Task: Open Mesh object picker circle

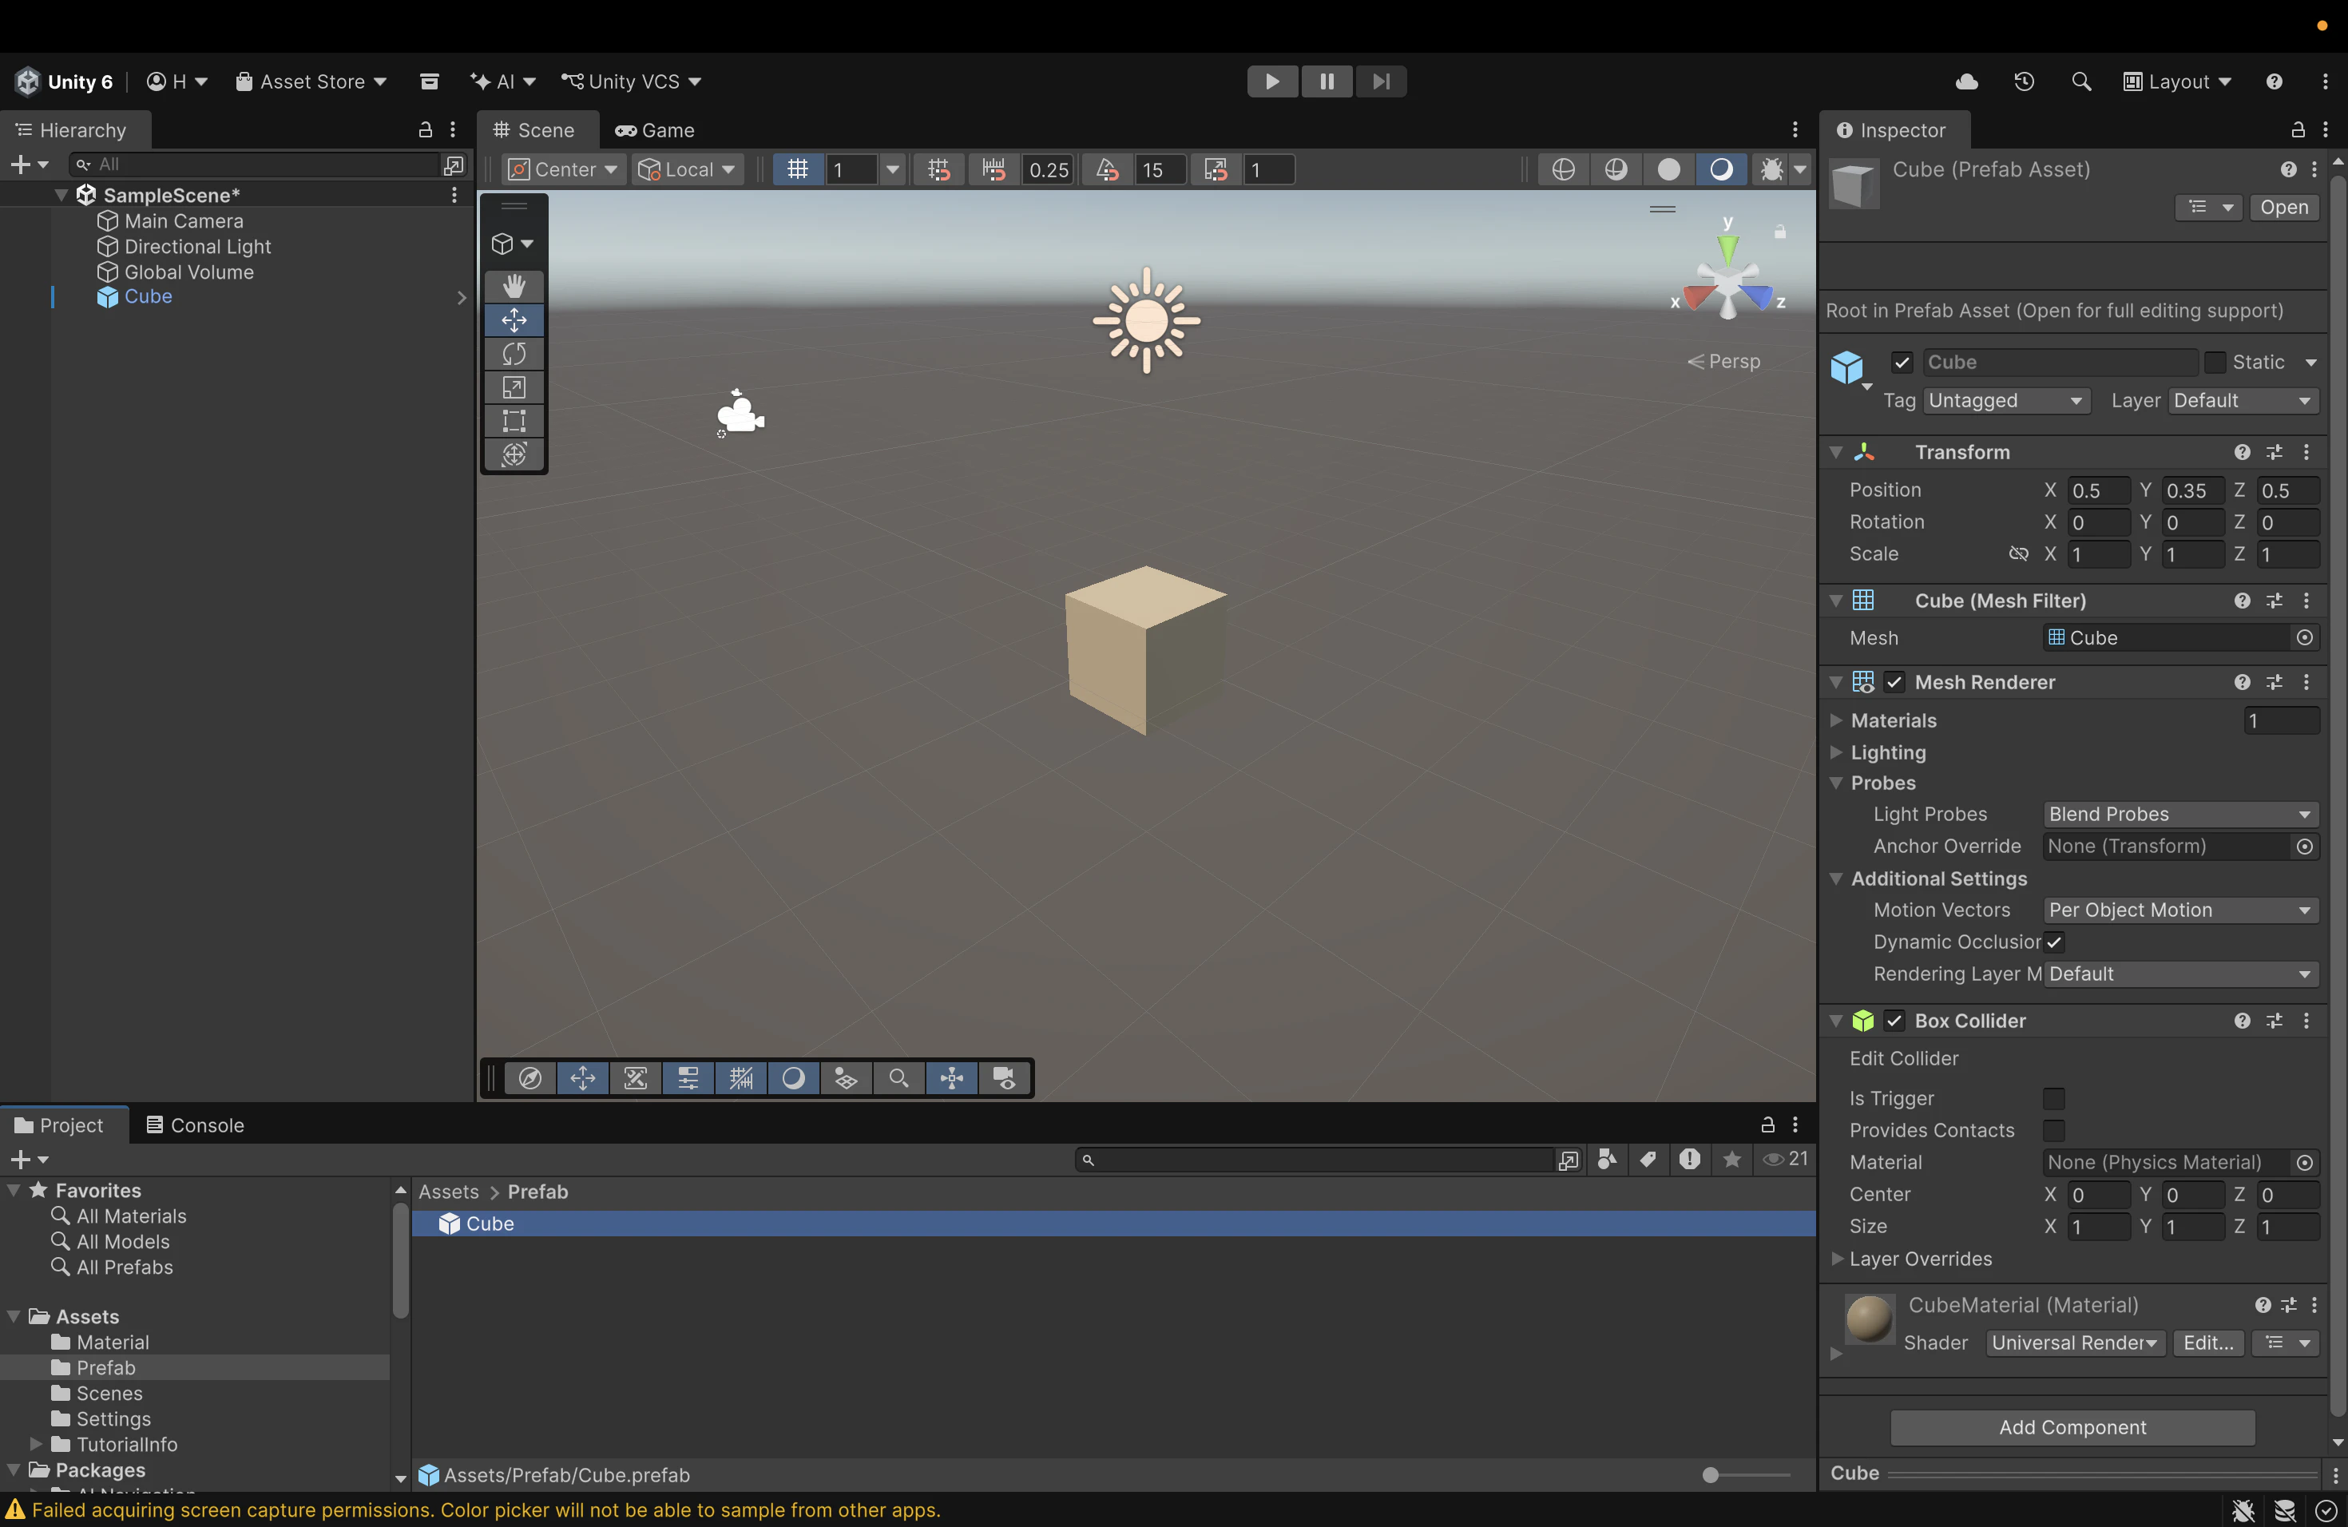Action: click(x=2305, y=638)
